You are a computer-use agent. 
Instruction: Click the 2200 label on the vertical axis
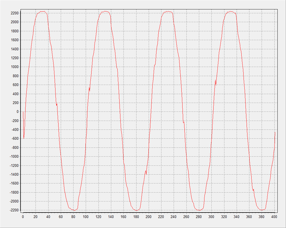pos(15,13)
